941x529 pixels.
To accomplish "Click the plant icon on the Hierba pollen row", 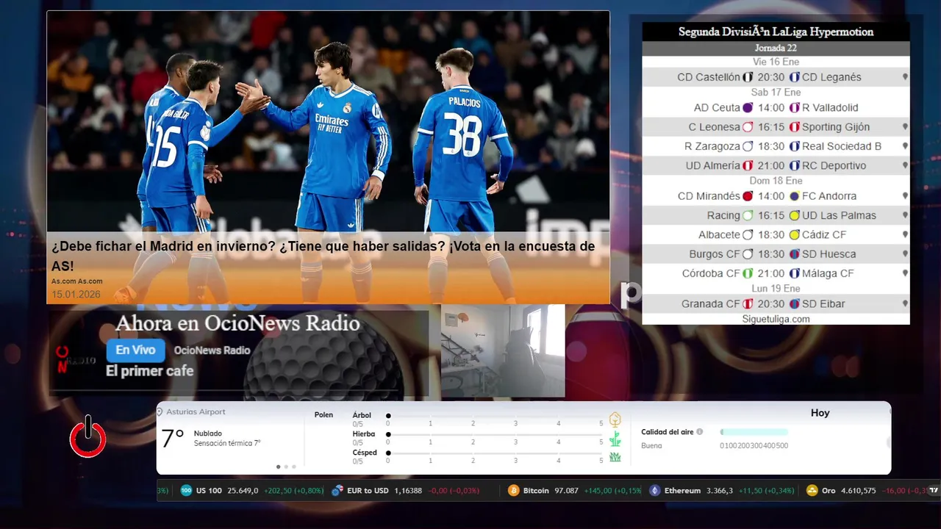I will (x=615, y=439).
